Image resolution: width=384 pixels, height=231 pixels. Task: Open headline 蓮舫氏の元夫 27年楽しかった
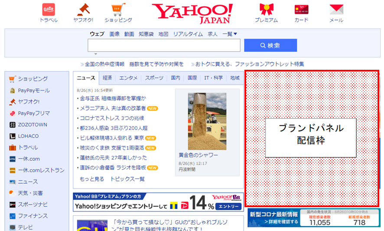114,158
